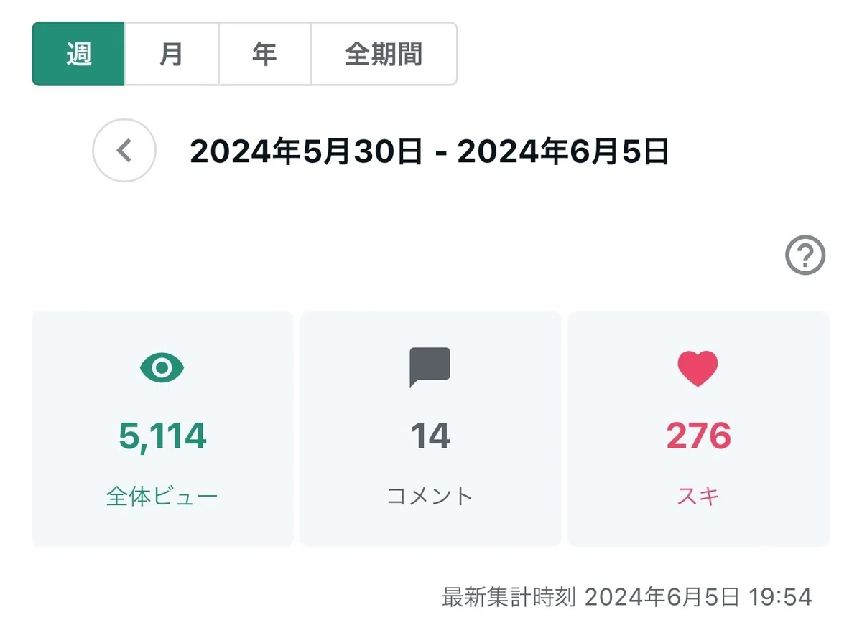Open the 全体ビュー stats card

pos(162,429)
